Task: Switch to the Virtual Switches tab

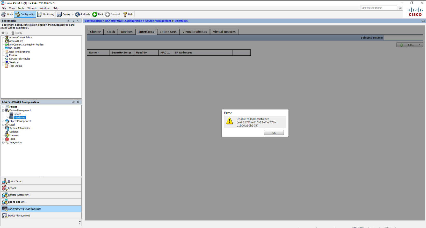Action: tap(195, 32)
